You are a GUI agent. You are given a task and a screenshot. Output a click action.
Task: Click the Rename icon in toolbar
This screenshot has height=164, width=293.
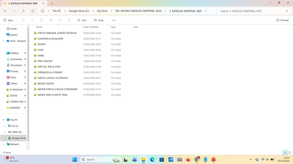tap(51, 20)
